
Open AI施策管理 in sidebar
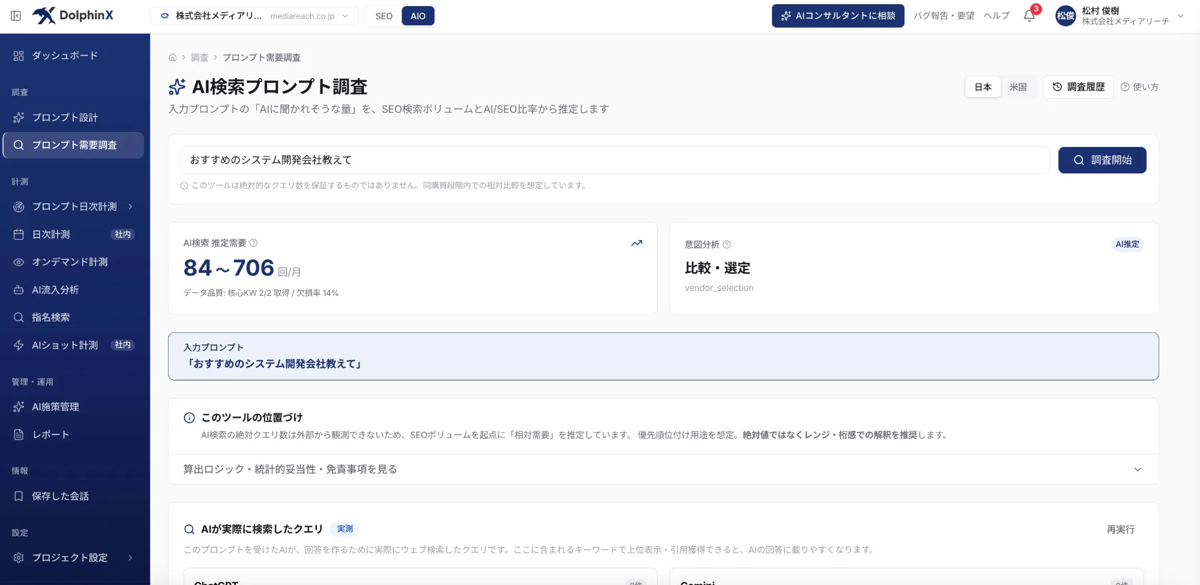[x=73, y=407]
